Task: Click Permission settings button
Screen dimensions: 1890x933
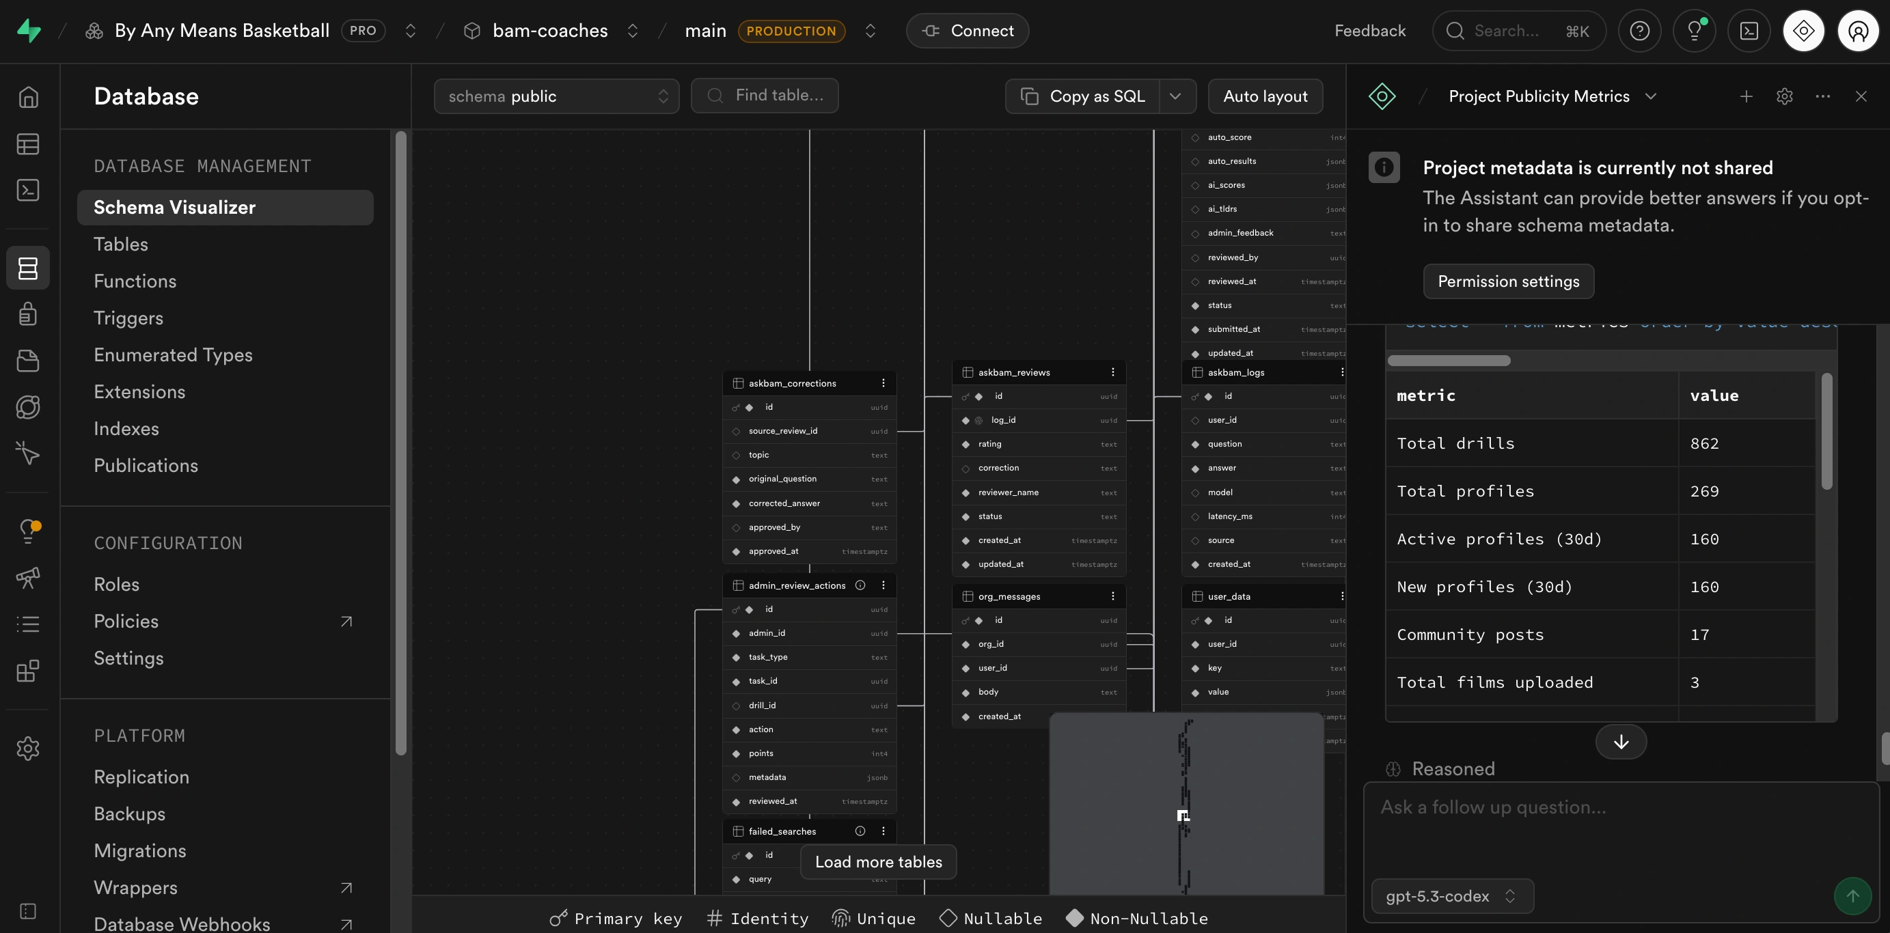Action: (x=1509, y=281)
